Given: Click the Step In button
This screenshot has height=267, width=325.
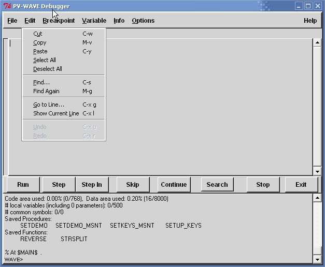Looking at the screenshot, I should (x=92, y=184).
